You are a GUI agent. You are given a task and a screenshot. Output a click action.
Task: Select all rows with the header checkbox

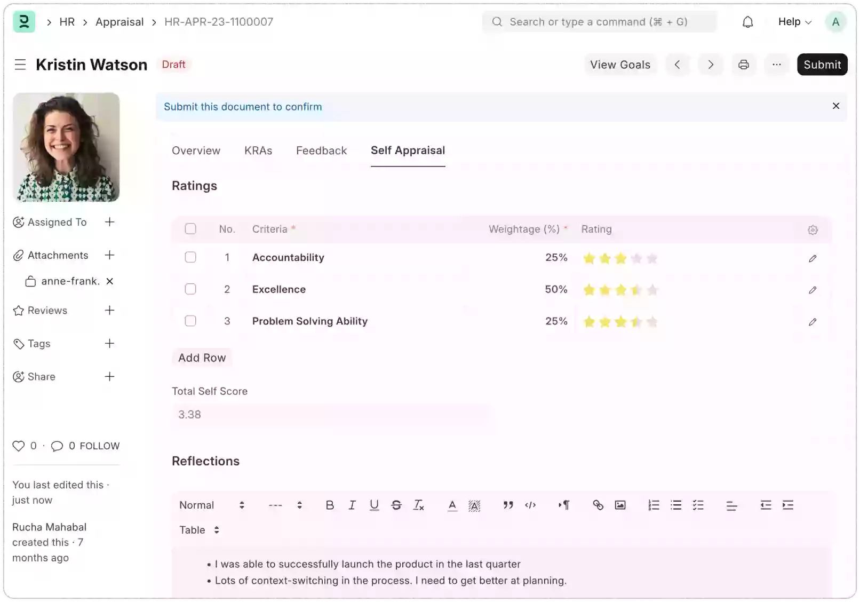pos(190,228)
